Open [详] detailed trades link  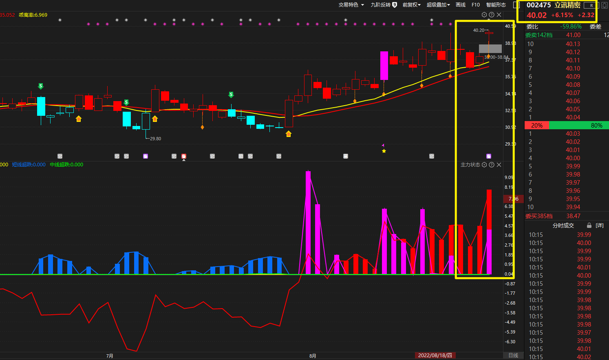(599, 225)
